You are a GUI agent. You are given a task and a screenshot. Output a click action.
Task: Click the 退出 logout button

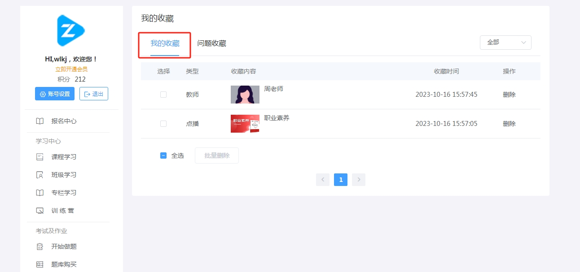click(x=94, y=94)
